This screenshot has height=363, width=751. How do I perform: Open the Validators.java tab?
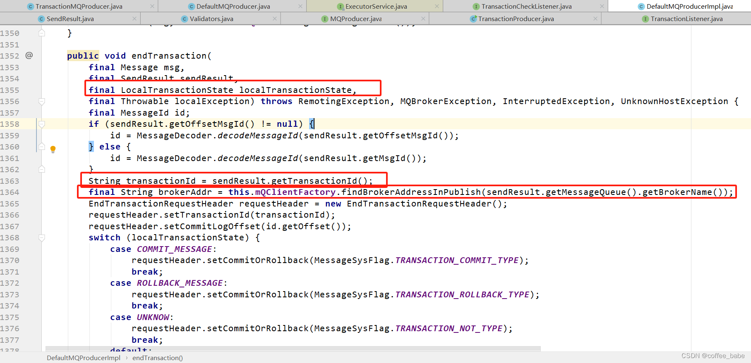(x=211, y=19)
